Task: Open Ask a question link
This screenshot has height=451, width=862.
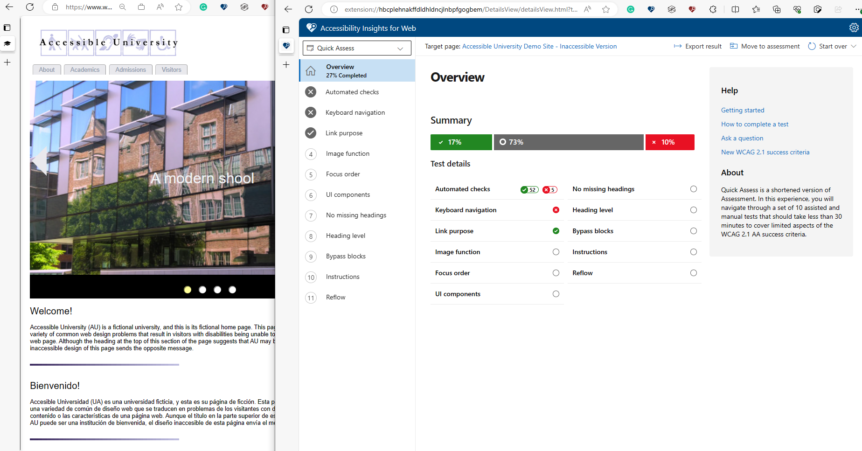Action: 742,138
